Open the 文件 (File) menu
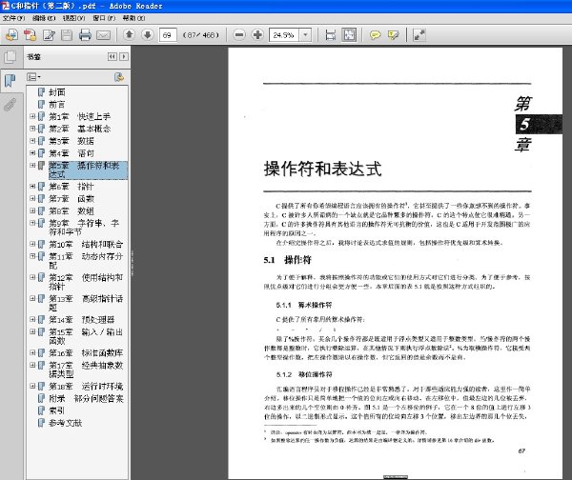The image size is (572, 480). click(13, 18)
